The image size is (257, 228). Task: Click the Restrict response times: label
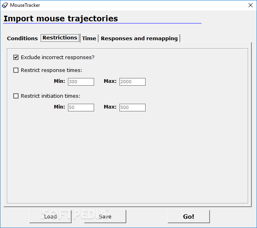point(51,70)
